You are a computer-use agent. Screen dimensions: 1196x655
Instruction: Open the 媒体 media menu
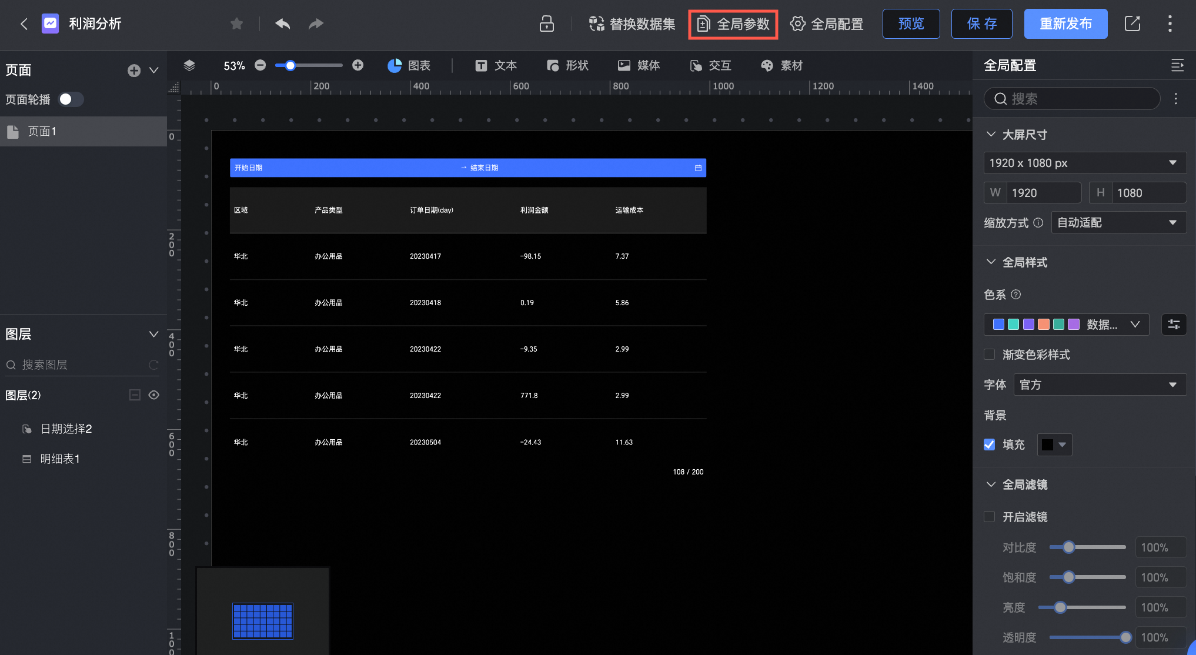click(639, 65)
